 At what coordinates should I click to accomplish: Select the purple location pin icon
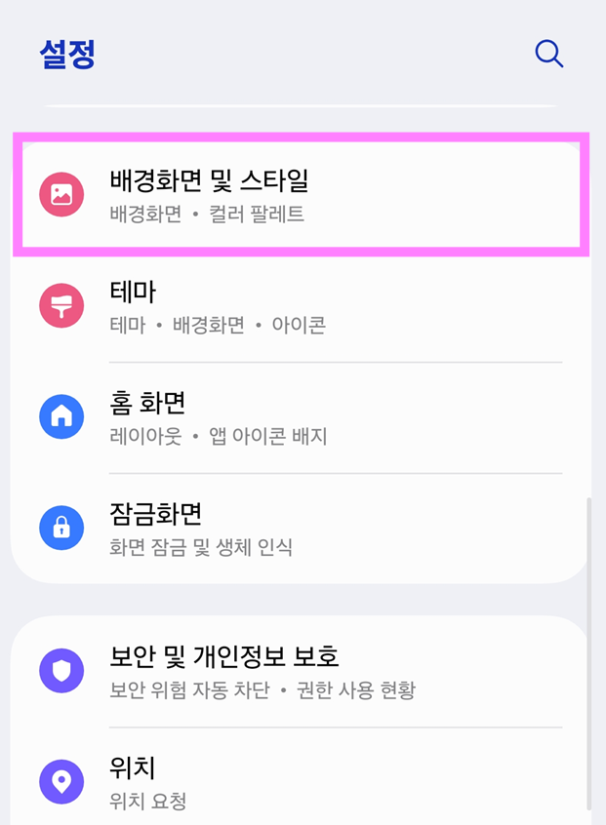tap(61, 781)
